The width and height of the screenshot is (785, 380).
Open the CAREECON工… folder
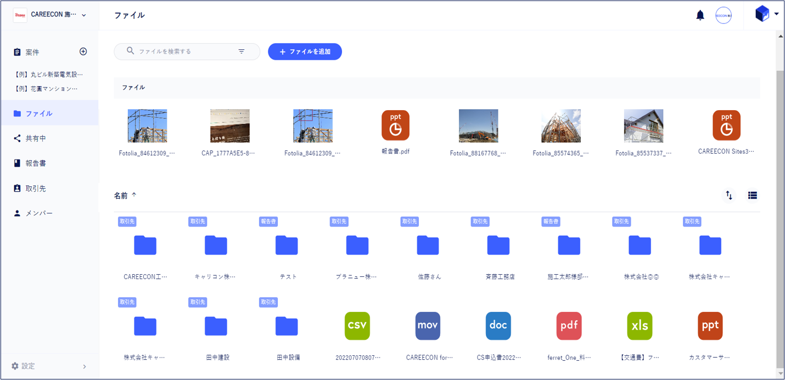145,245
